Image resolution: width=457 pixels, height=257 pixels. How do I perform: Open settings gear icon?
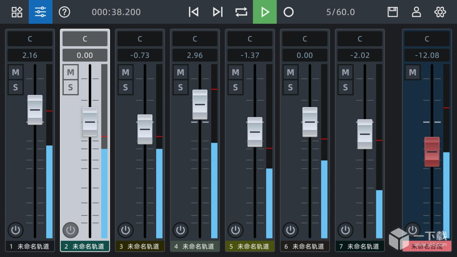click(440, 12)
